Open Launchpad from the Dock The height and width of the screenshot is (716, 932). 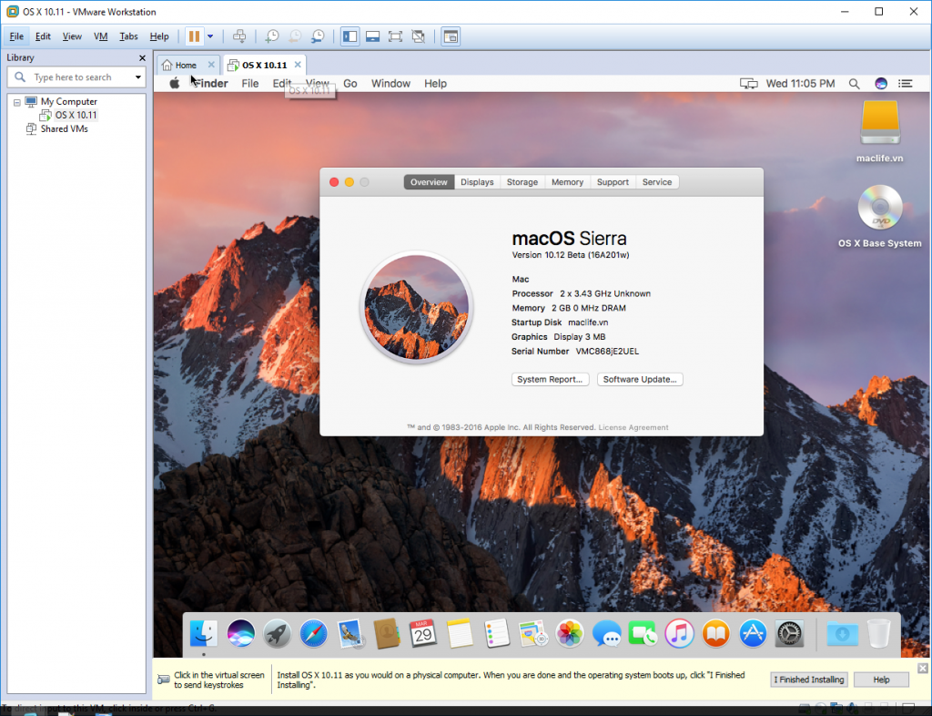point(277,635)
